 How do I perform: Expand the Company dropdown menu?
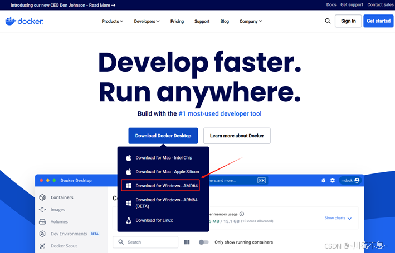251,21
